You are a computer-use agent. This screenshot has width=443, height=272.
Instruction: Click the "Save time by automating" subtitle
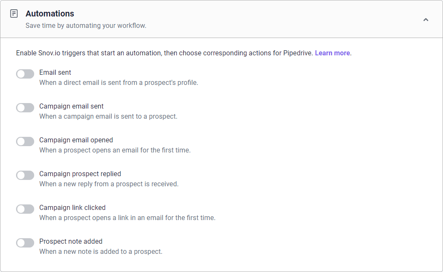tap(86, 26)
